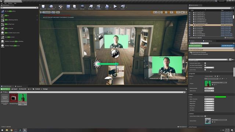This screenshot has width=235, height=132.
Task: Open Source Control dropdown arrow
Action: point(55,7)
